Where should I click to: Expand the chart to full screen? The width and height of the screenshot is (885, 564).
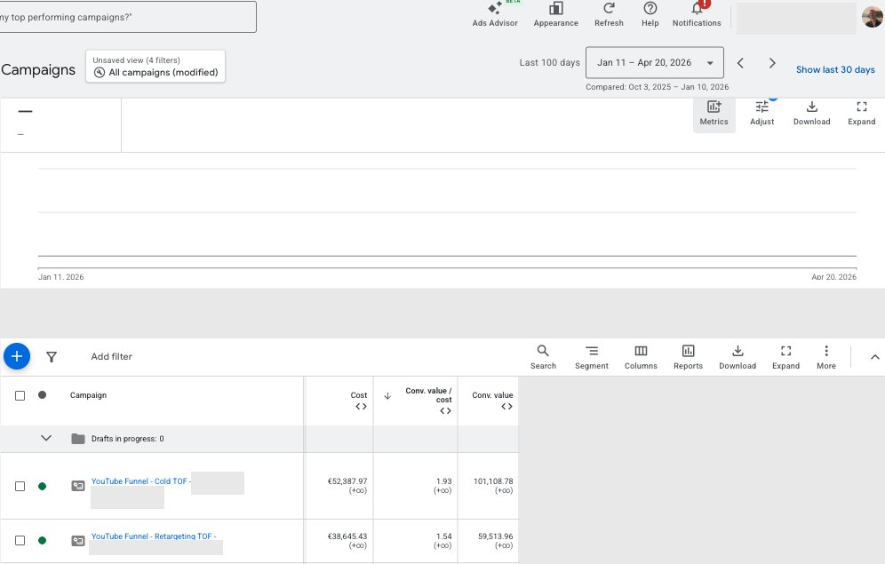pyautogui.click(x=861, y=113)
